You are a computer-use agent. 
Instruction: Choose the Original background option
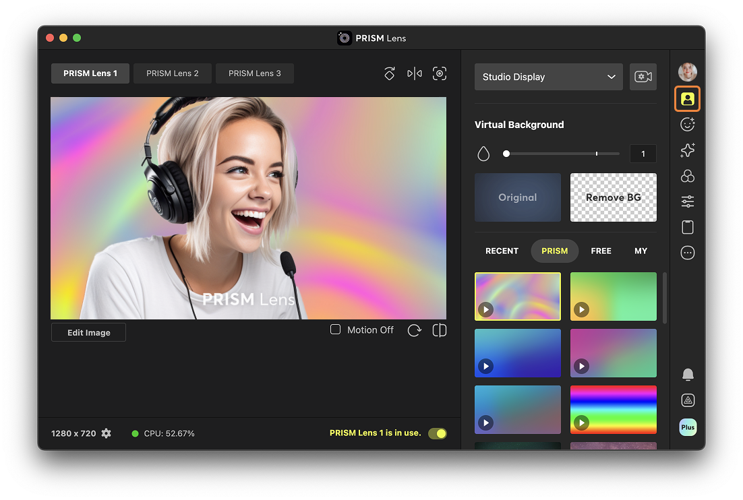click(x=517, y=197)
